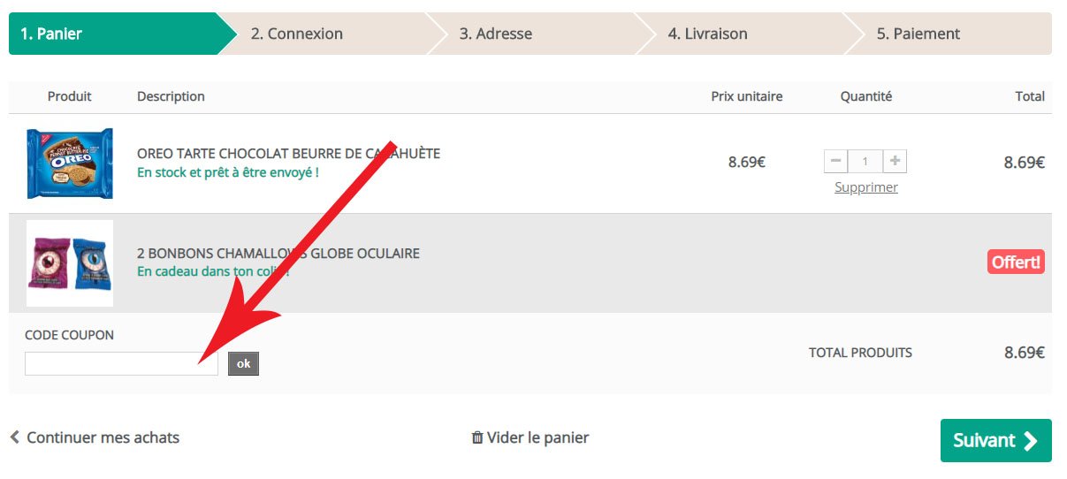Open the Chamallows eyeball candy thumbnail
Screen dimensions: 1067x479
(x=70, y=263)
